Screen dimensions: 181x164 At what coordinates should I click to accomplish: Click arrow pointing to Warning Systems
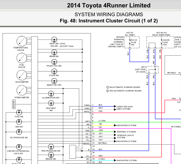[115, 132]
